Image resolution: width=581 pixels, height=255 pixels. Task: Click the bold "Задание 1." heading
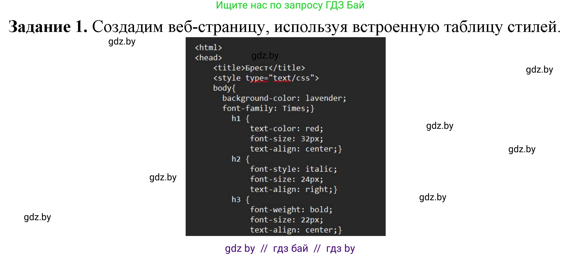[48, 27]
